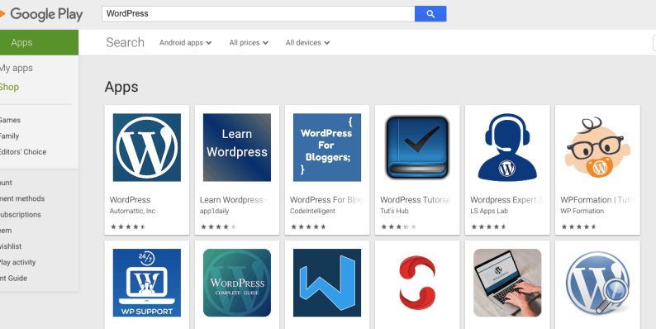
Task: Open the WP Support 24/7 app icon
Action: (x=147, y=283)
